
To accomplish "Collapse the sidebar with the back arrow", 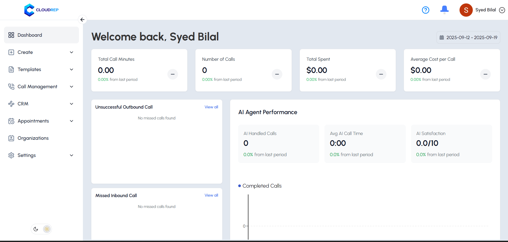I will [82, 20].
